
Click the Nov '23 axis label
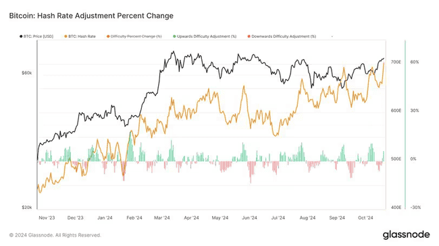[47, 218]
